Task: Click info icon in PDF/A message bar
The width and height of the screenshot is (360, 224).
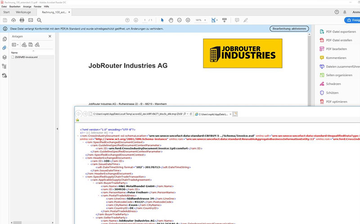Action: tap(5, 29)
